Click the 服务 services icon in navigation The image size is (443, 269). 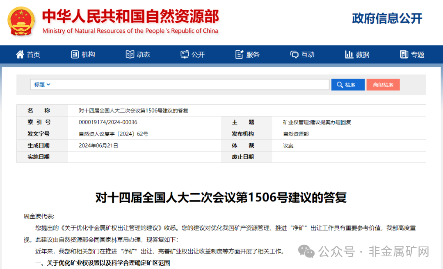239,54
